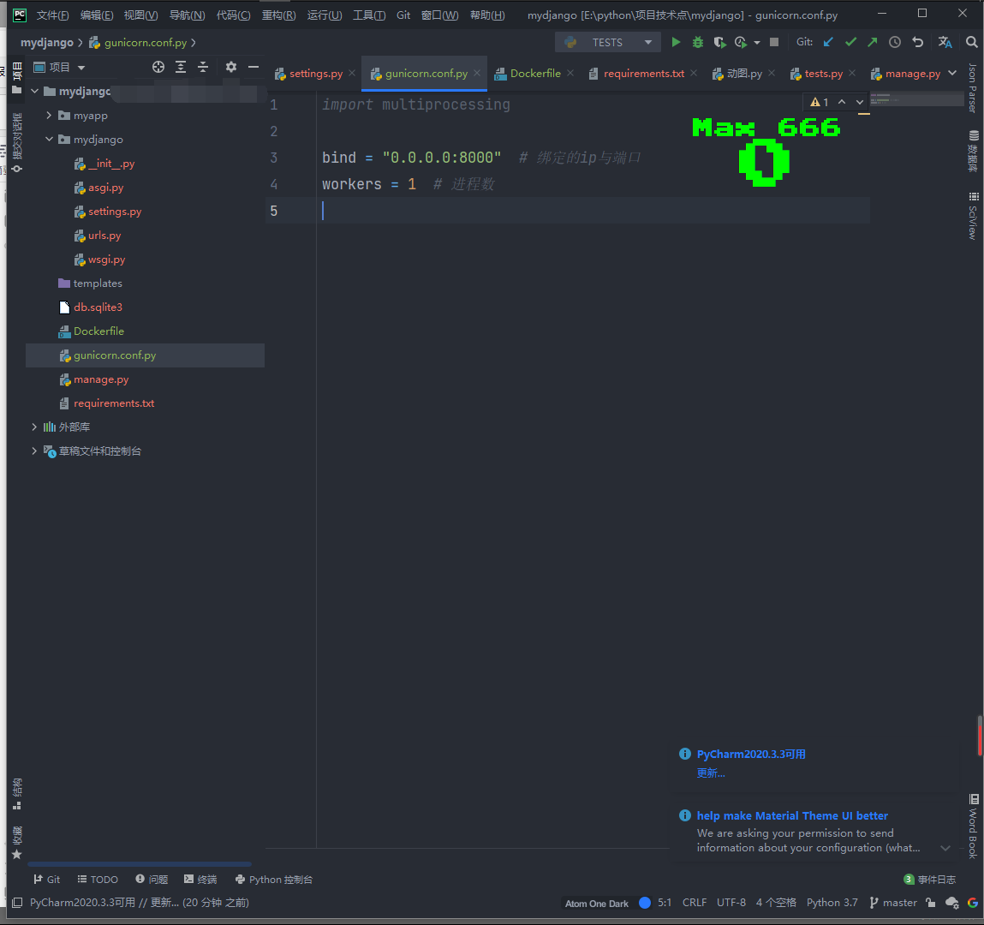Open asgi.py in project tree
Screen dimensions: 984x925
coord(105,188)
